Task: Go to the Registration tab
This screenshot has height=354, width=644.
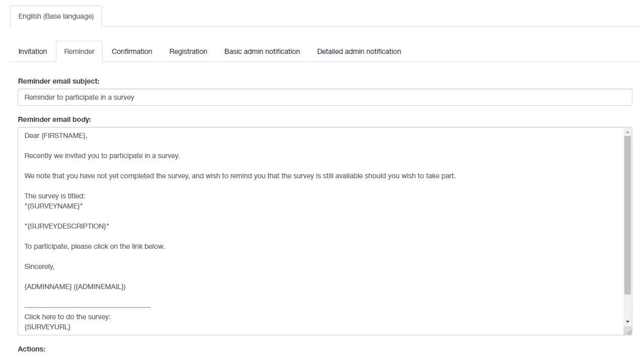Action: point(188,51)
